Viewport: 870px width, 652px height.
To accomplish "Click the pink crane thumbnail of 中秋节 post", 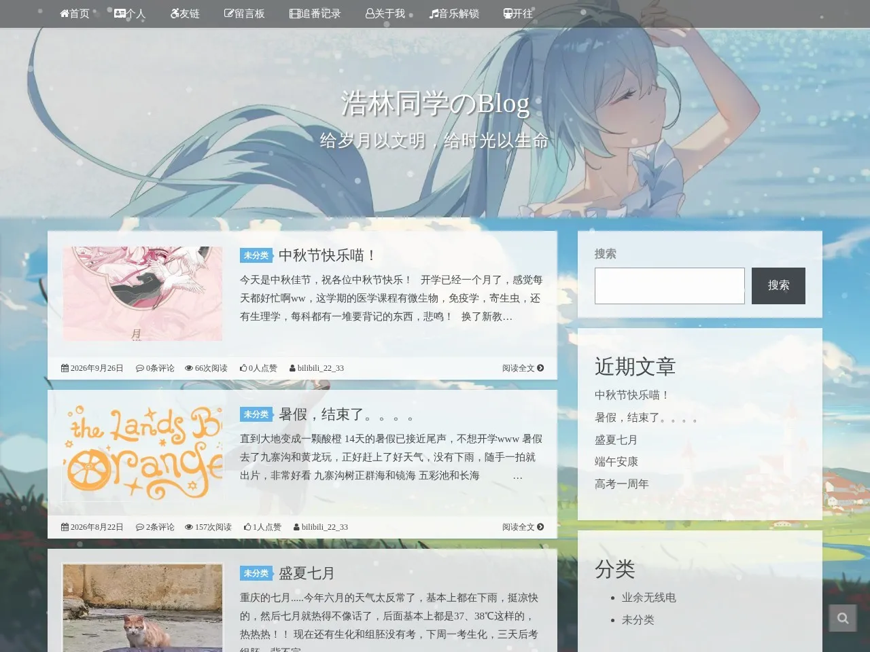I will point(143,293).
